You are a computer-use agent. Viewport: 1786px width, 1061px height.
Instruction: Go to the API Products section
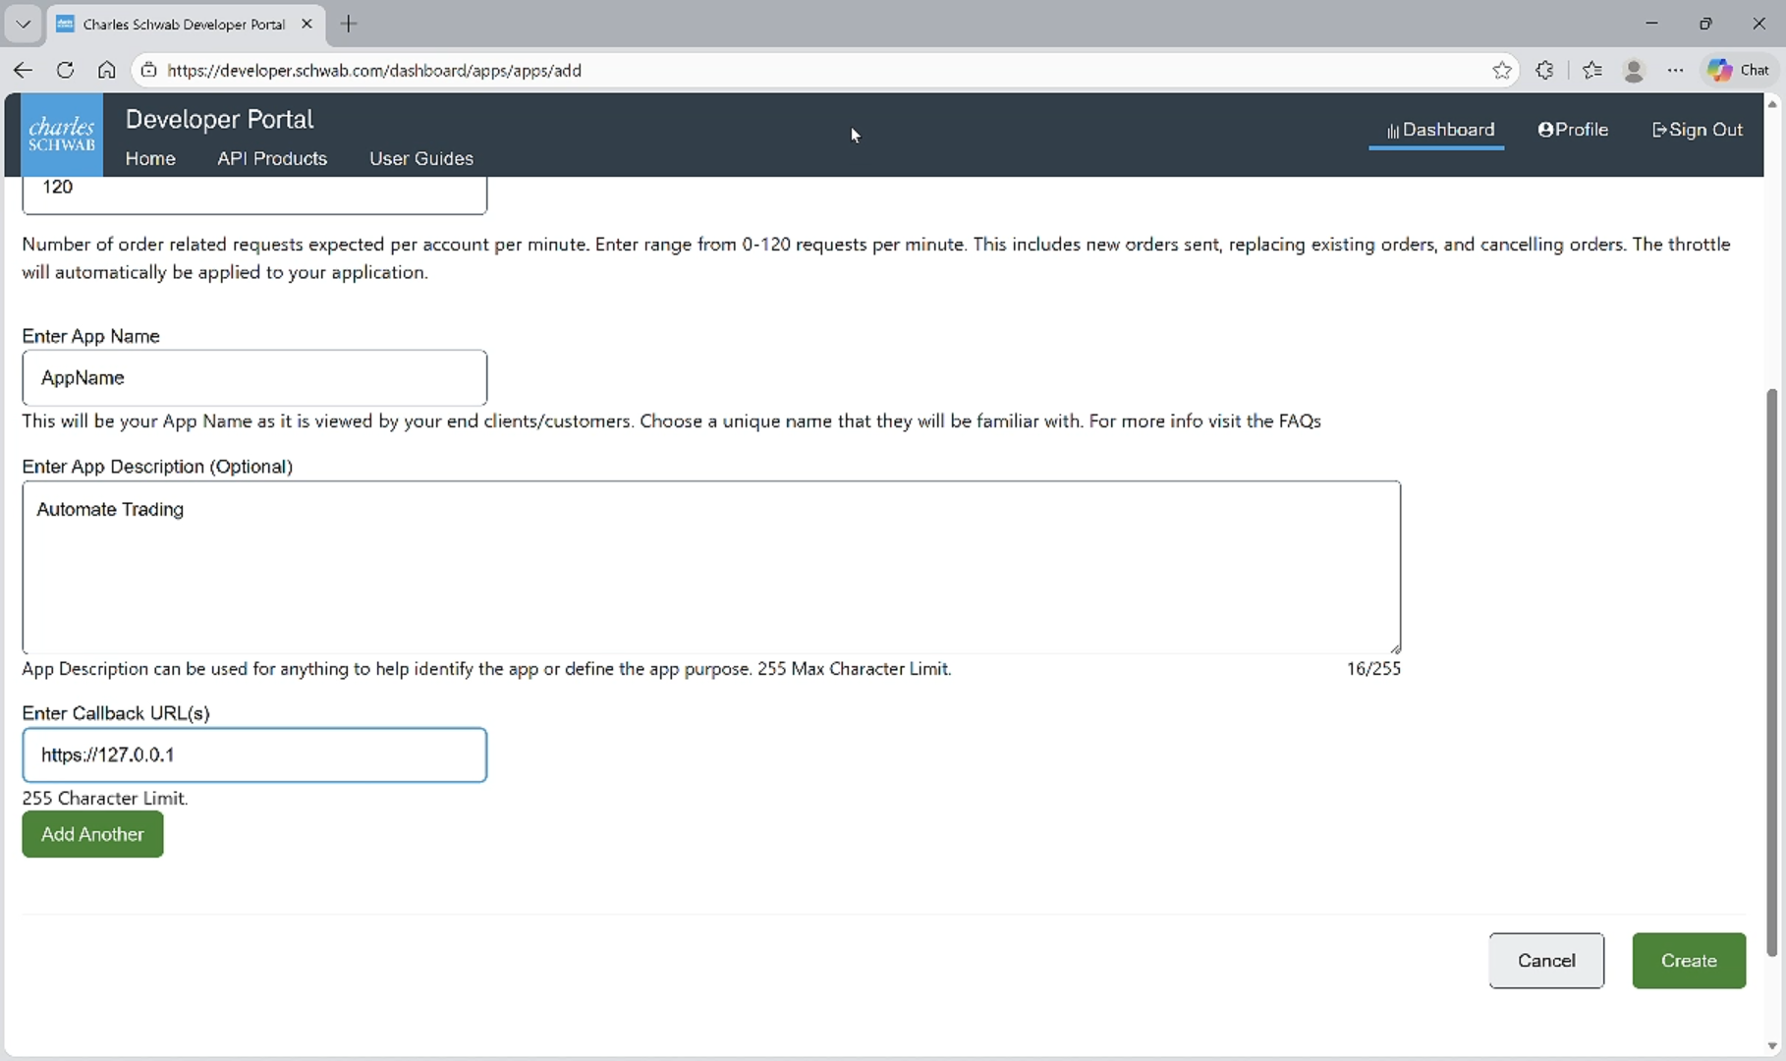[x=272, y=158]
